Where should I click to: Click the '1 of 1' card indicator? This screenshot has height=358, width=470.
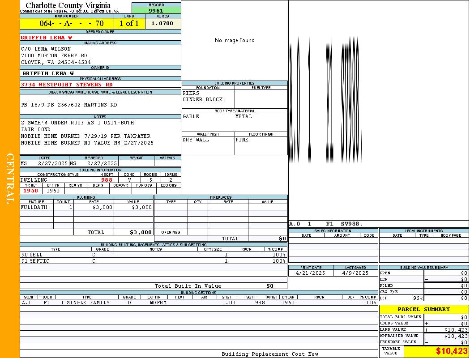tap(129, 23)
